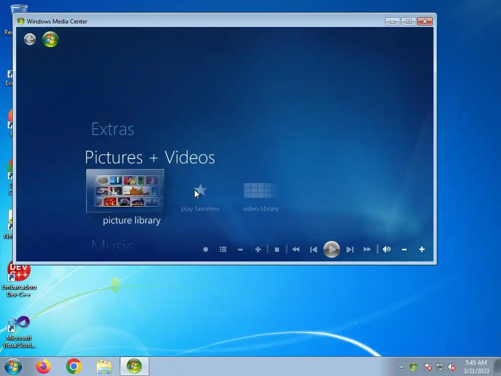This screenshot has width=501, height=376.
Task: Select the Pictures + Videos menu heading
Action: coord(150,157)
